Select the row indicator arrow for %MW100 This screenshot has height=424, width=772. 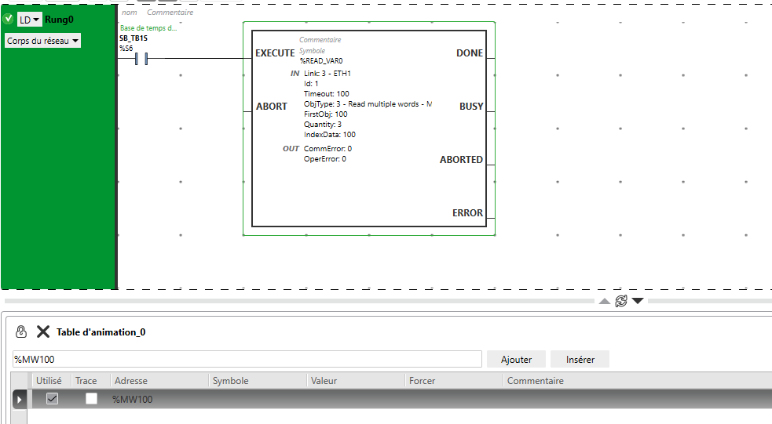pyautogui.click(x=20, y=400)
